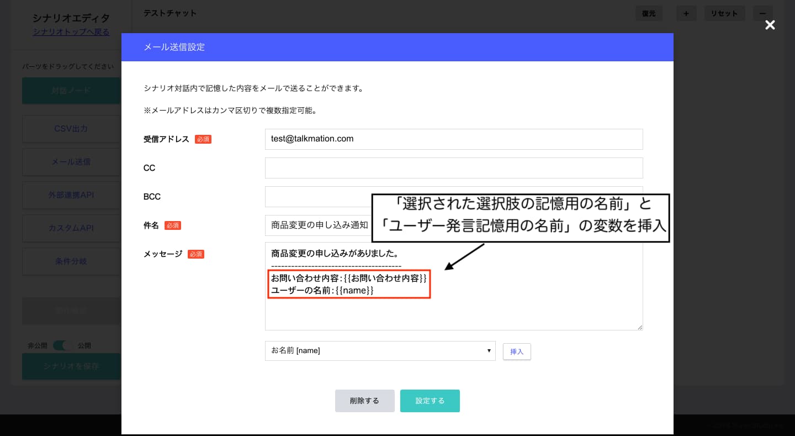Close the mail settings dialog with X
Screen dimensions: 795x436
coord(770,25)
